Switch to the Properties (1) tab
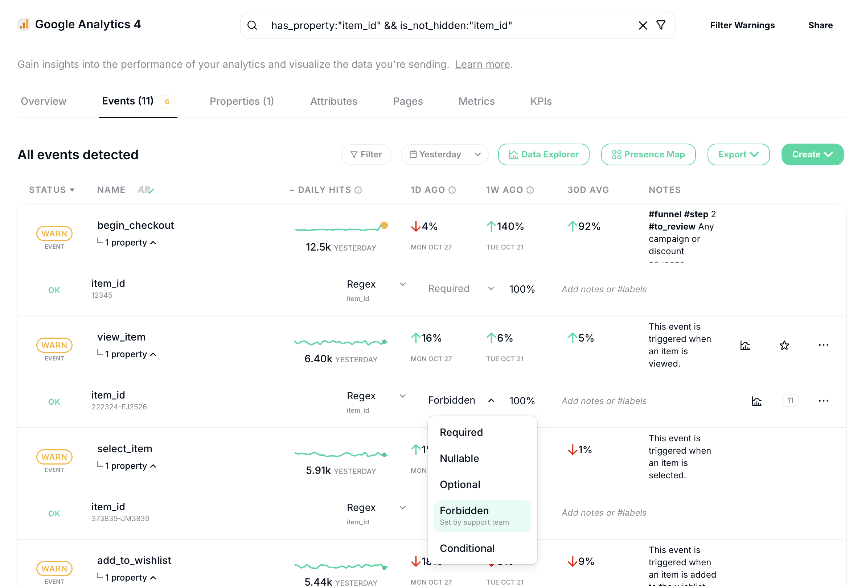Image resolution: width=857 pixels, height=586 pixels. 242,101
